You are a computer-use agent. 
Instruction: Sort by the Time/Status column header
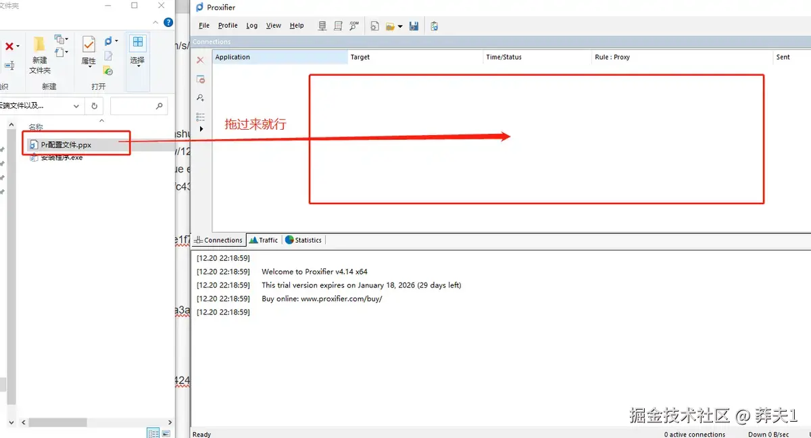pyautogui.click(x=537, y=57)
